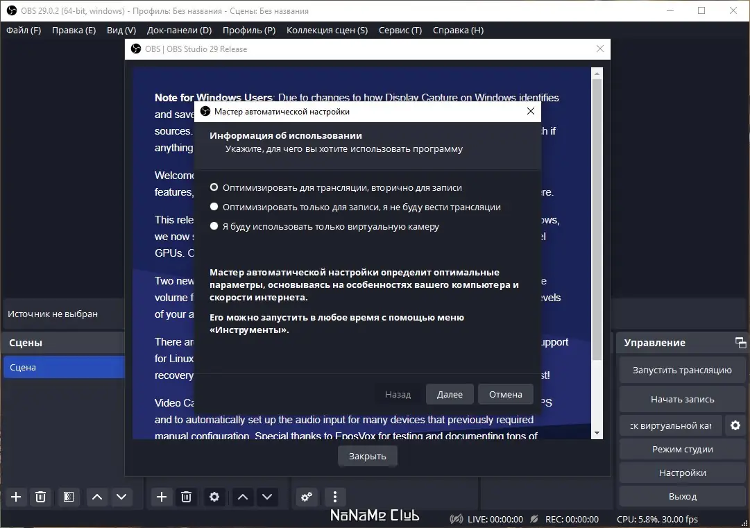Open virtual camera settings gear icon

coord(735,425)
